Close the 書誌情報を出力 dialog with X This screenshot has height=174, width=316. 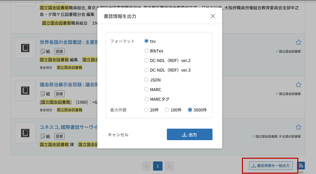(213, 16)
